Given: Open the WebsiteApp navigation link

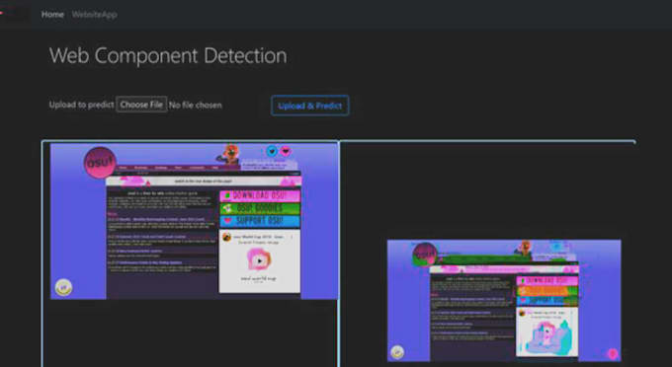Looking at the screenshot, I should pyautogui.click(x=94, y=15).
